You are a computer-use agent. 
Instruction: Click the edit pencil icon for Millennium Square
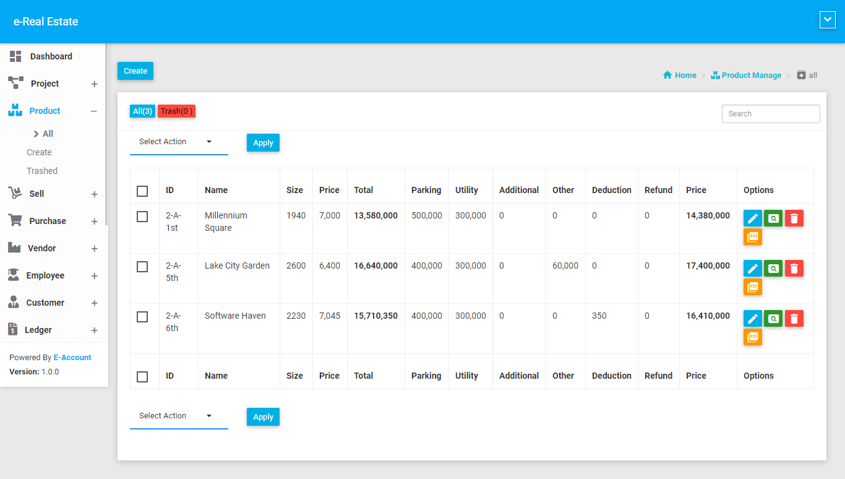[x=752, y=218]
